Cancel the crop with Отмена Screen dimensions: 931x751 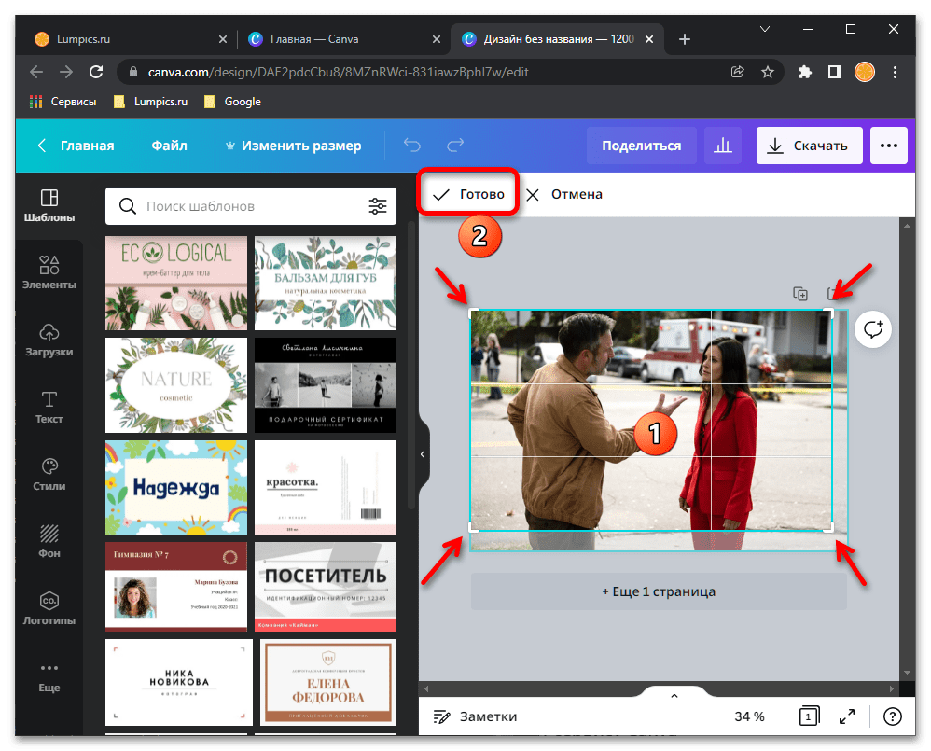pos(564,194)
